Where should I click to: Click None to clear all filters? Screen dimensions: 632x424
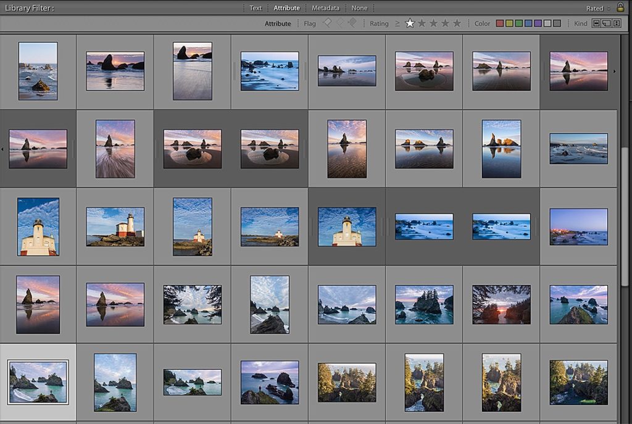(359, 8)
